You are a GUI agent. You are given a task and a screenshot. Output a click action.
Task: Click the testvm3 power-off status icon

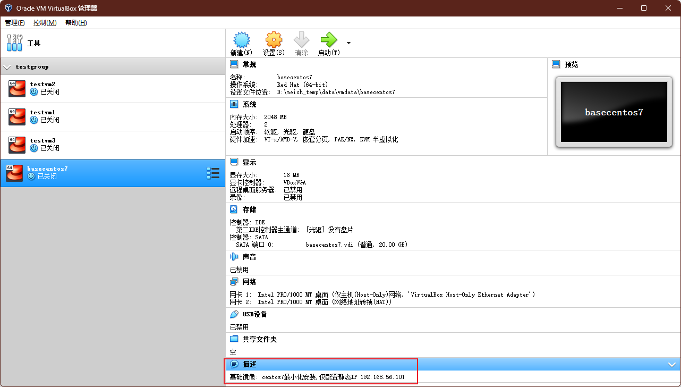coord(34,148)
